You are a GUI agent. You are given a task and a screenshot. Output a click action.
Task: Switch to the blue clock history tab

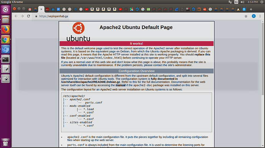75,9
